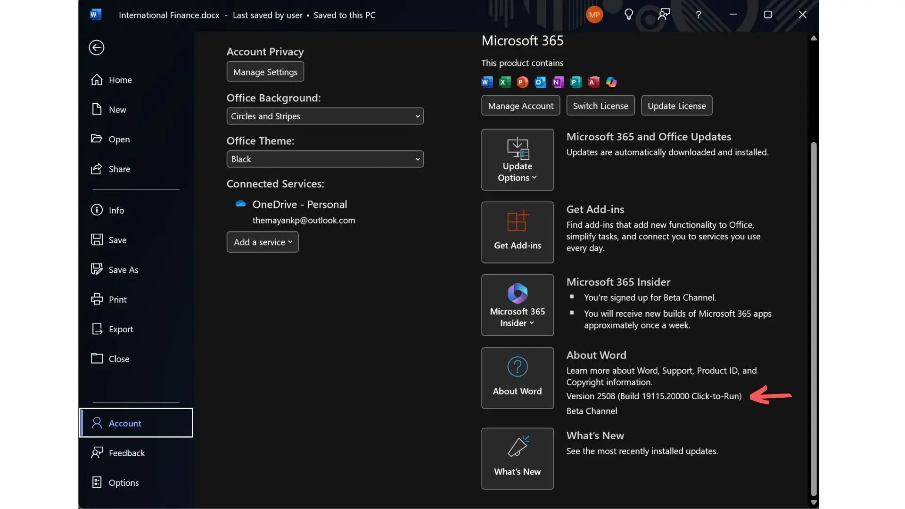Image resolution: width=905 pixels, height=509 pixels.
Task: Click the lightbulb icon in title bar
Action: click(x=628, y=15)
